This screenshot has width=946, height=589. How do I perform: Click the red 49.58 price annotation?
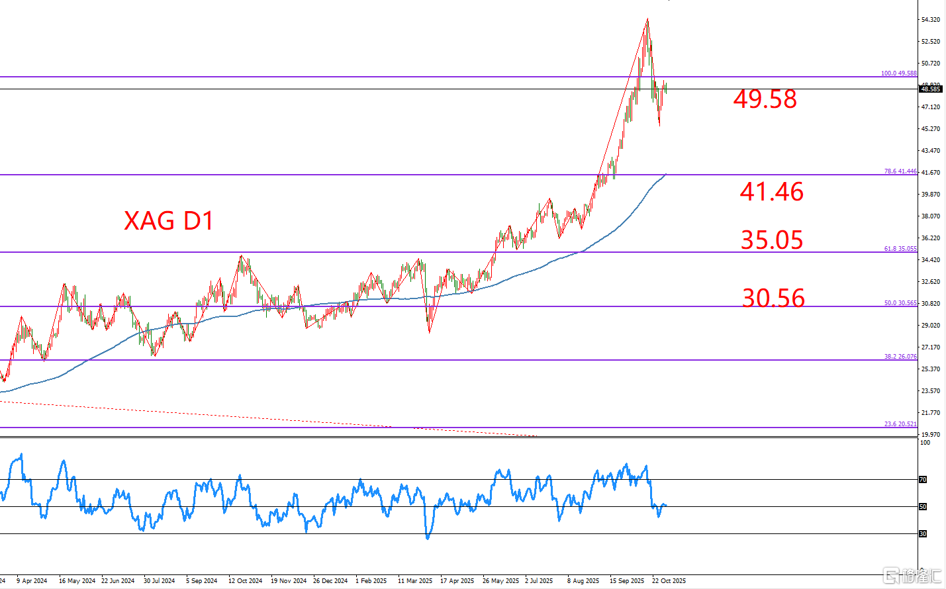tap(765, 99)
